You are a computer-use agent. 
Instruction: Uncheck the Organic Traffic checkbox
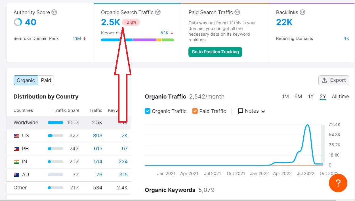(148, 111)
